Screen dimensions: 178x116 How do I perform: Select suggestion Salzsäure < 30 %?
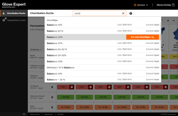coord(103,80)
